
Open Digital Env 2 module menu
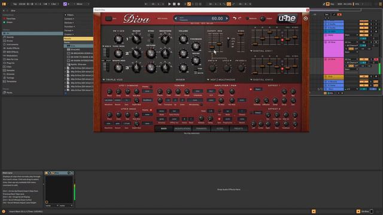pos(261,79)
